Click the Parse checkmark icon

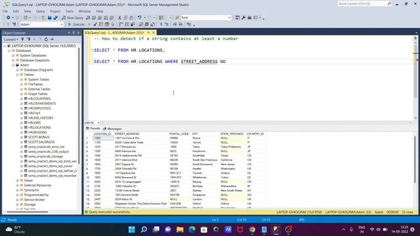click(94, 24)
